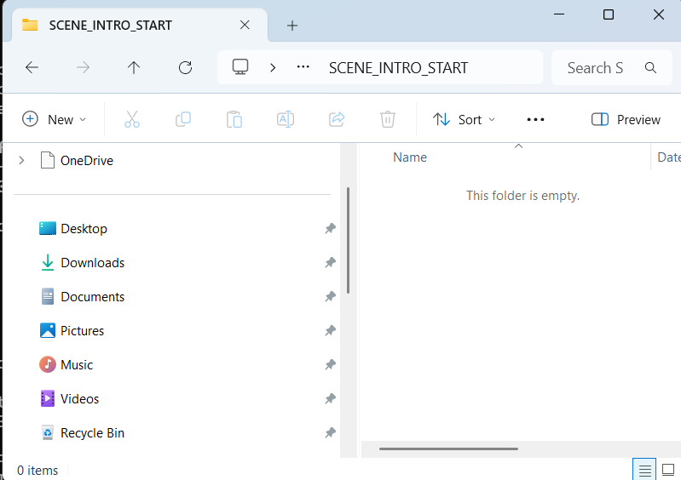The image size is (681, 480).
Task: Click the Copy icon in toolbar
Action: [x=183, y=119]
